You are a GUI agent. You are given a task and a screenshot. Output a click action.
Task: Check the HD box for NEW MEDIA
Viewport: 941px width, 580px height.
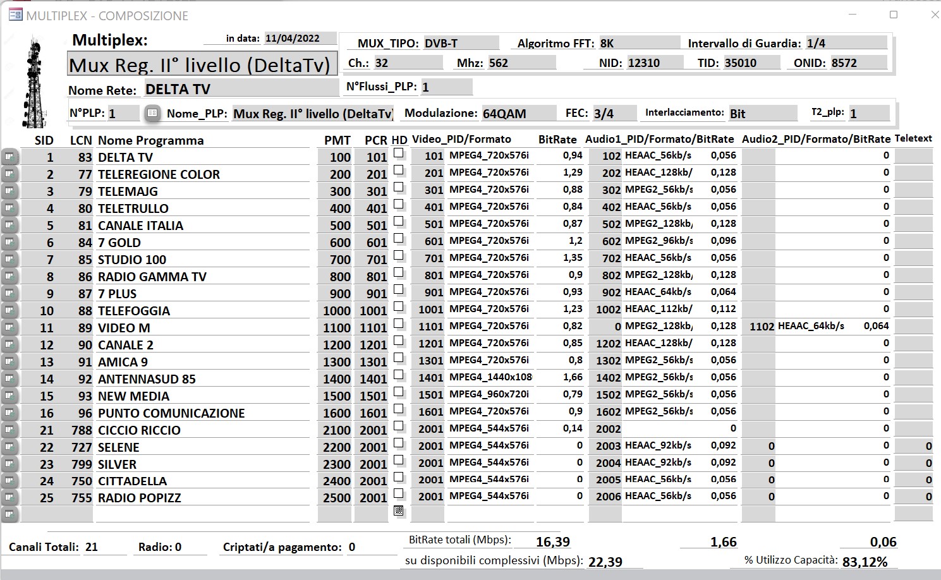(398, 392)
